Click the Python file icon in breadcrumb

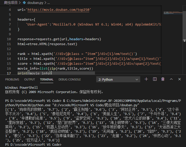(x=24, y=3)
